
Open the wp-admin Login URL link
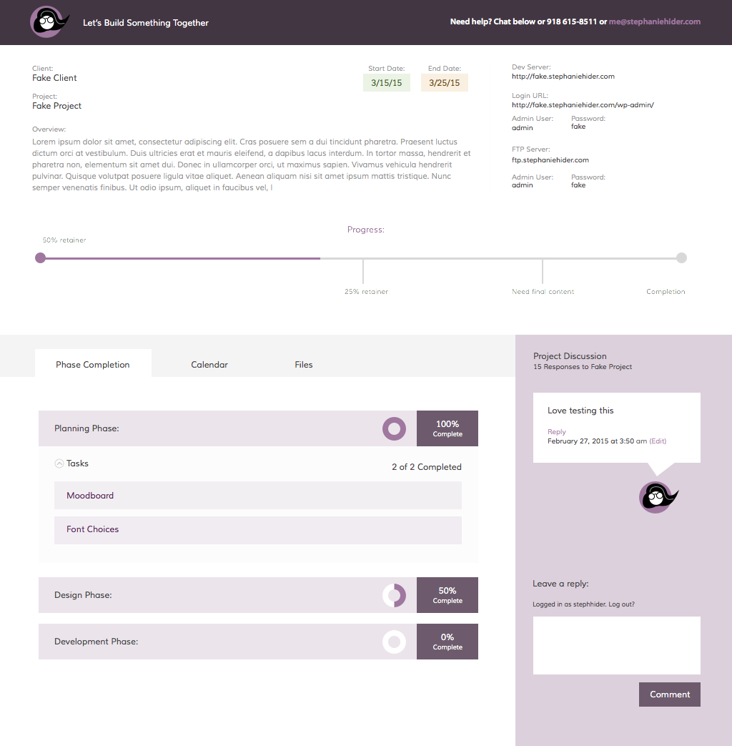click(583, 105)
